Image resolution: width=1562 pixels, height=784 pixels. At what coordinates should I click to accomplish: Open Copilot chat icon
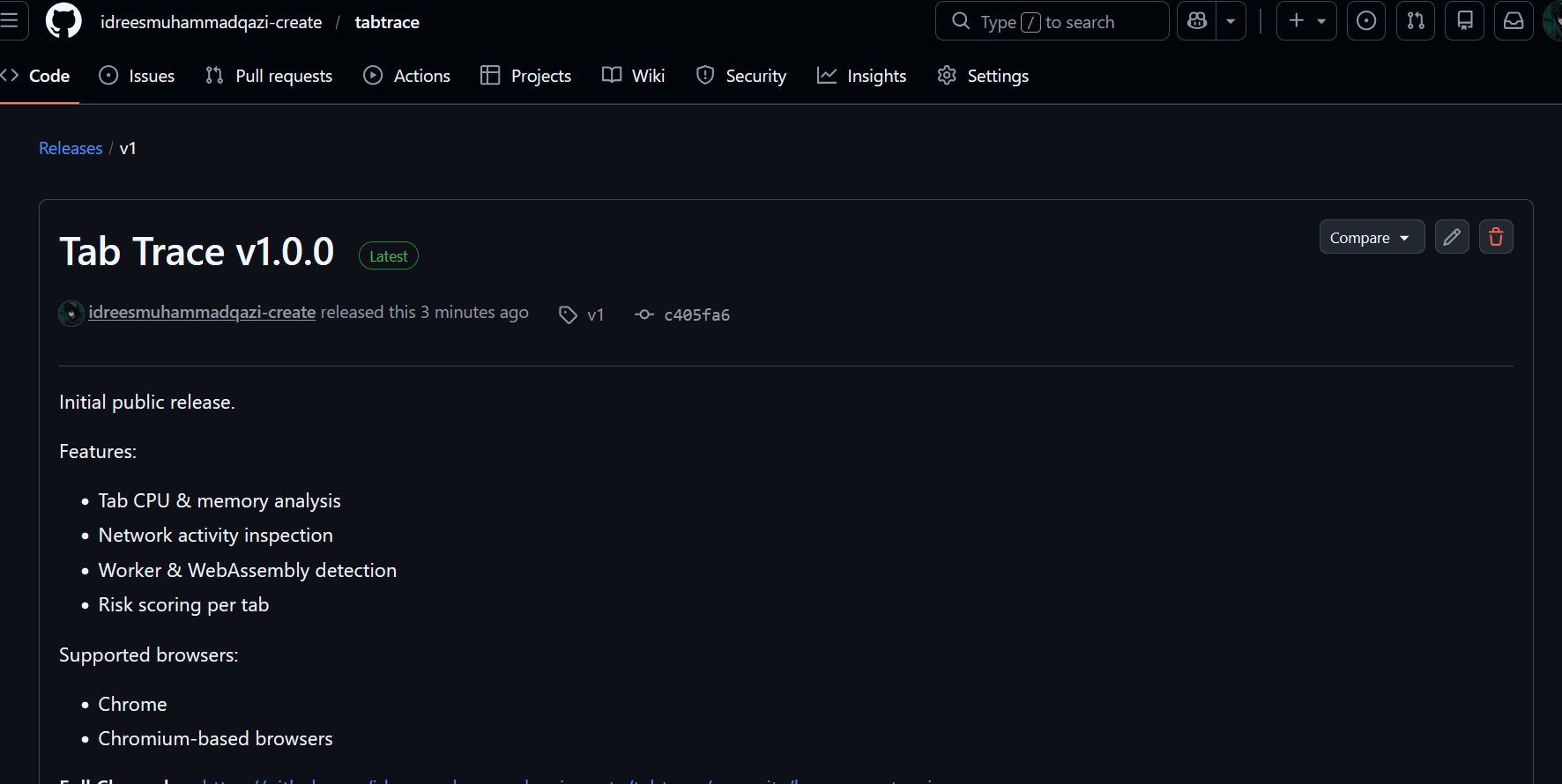(x=1197, y=21)
